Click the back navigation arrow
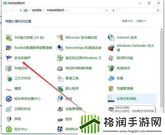Image resolution: width=165 pixels, height=135 pixels. (6, 10)
